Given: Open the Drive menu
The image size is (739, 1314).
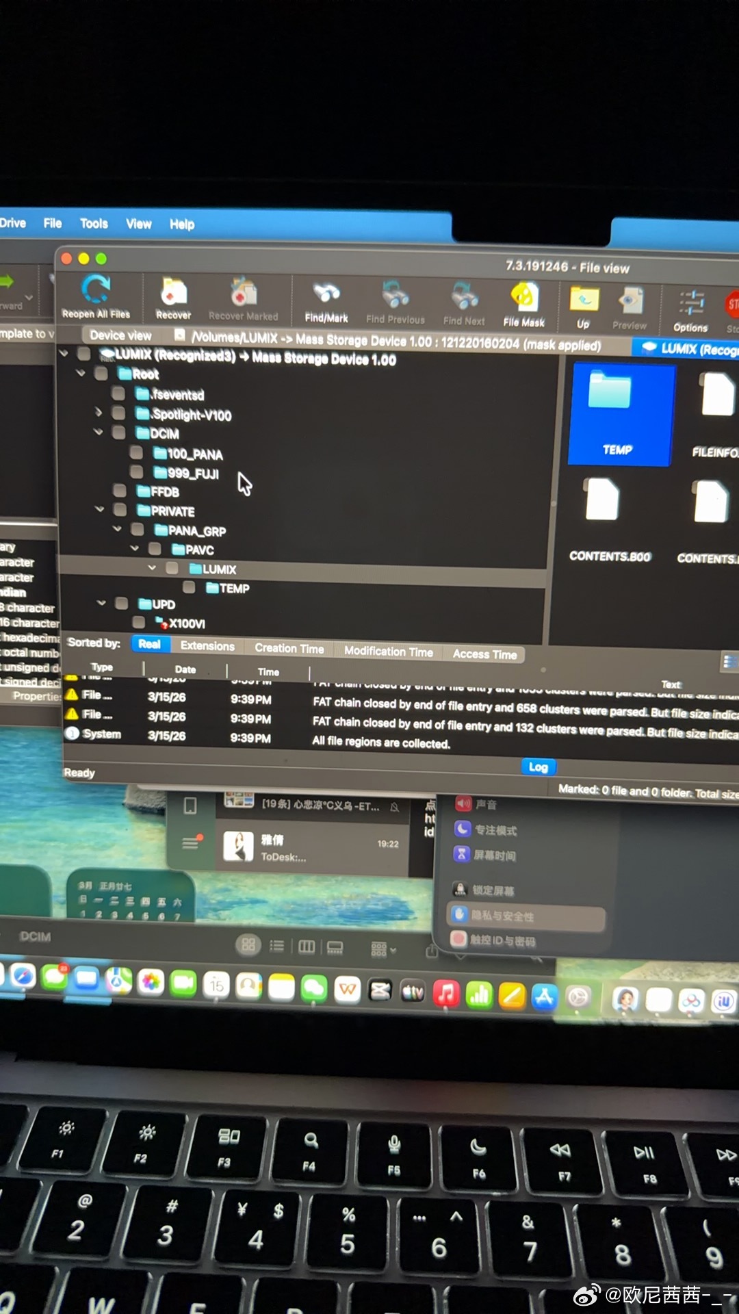Looking at the screenshot, I should pyautogui.click(x=13, y=223).
